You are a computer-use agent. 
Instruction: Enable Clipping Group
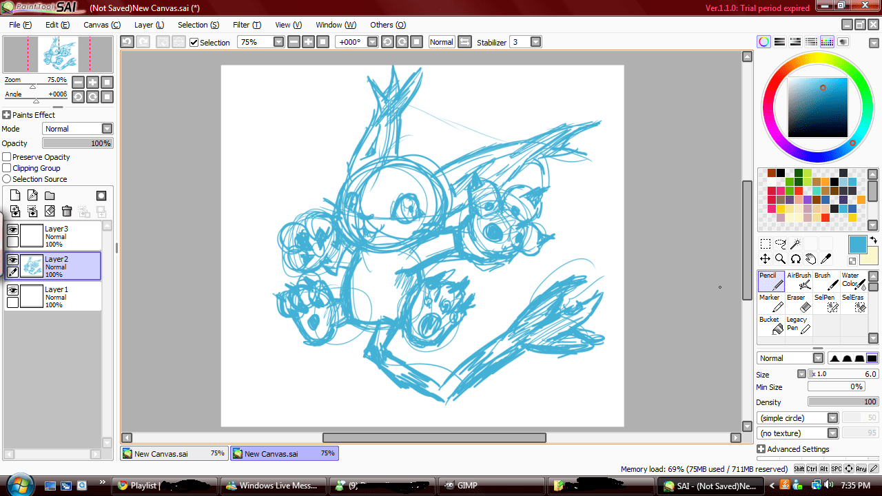pos(7,168)
